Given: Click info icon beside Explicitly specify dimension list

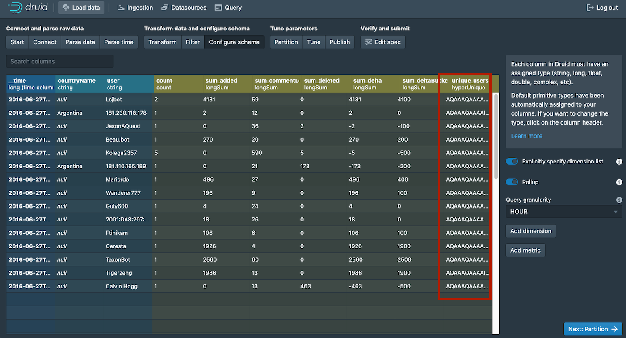Looking at the screenshot, I should (x=619, y=162).
